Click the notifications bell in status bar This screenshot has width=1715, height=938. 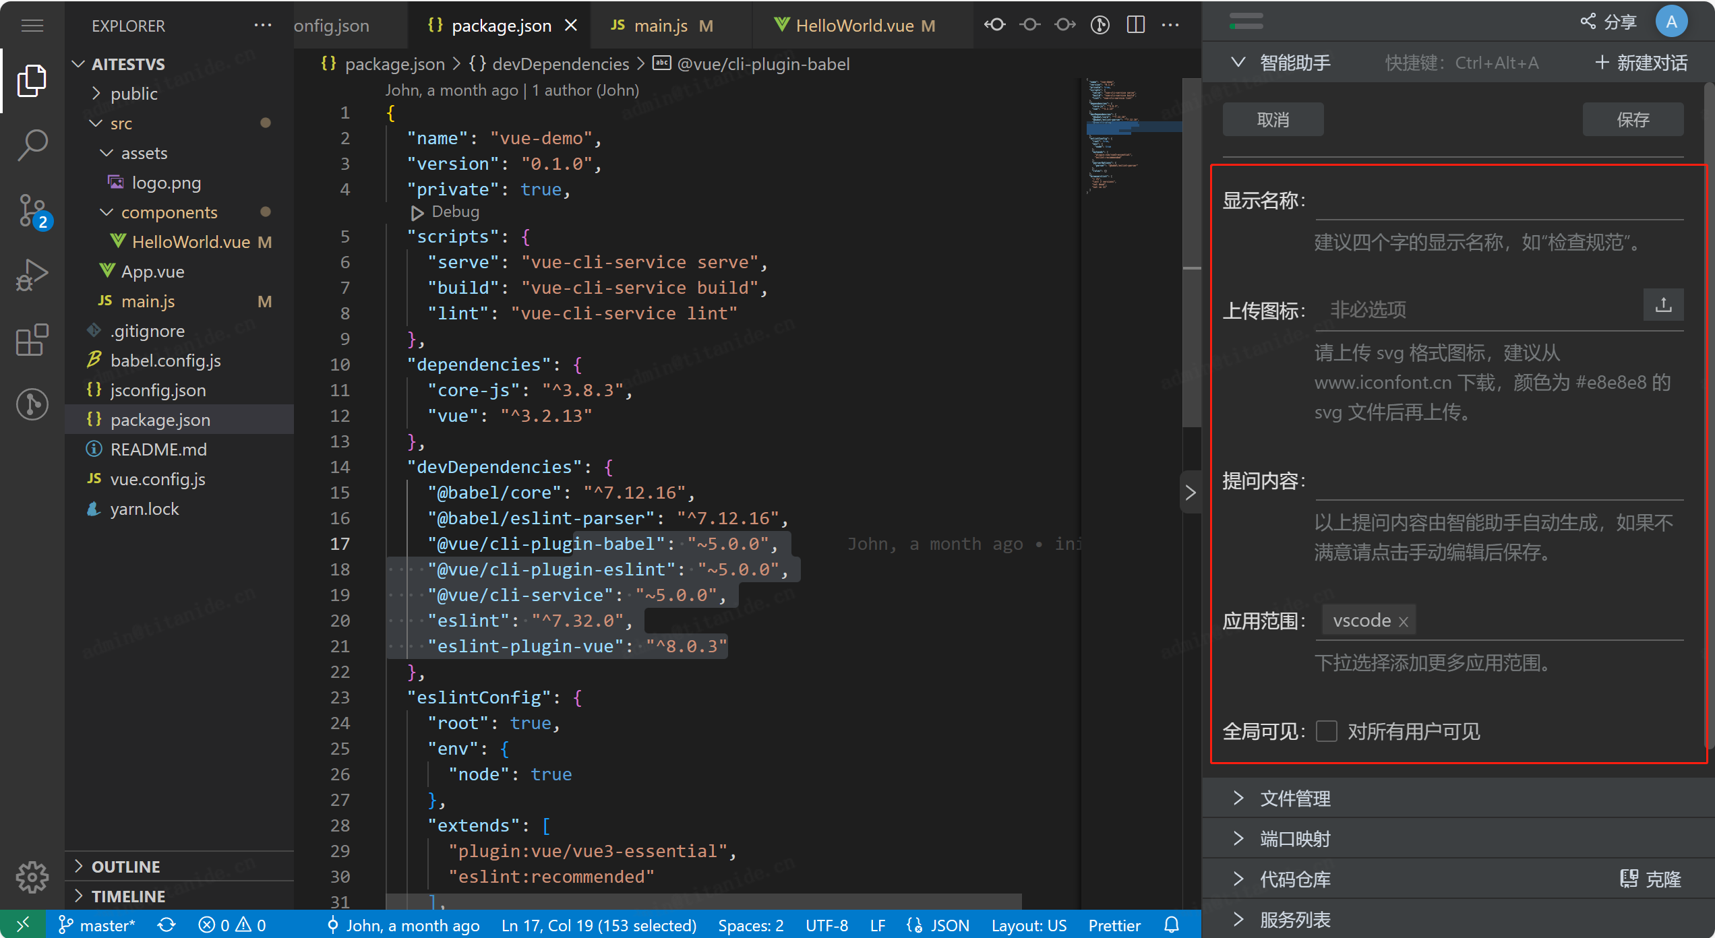click(1172, 925)
